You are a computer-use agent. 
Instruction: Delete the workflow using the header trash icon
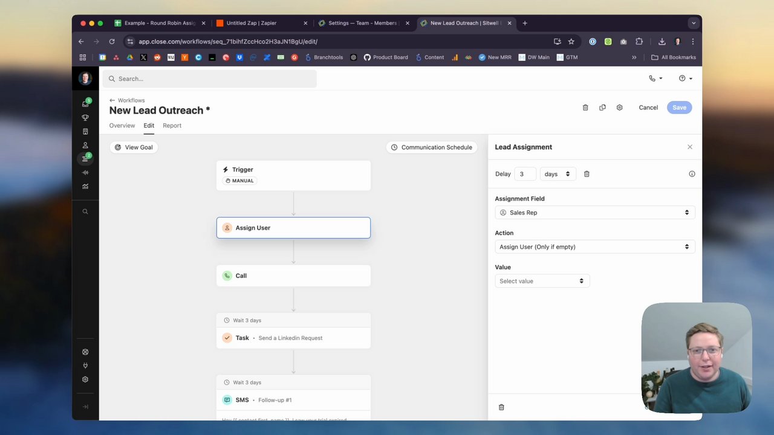coord(585,108)
